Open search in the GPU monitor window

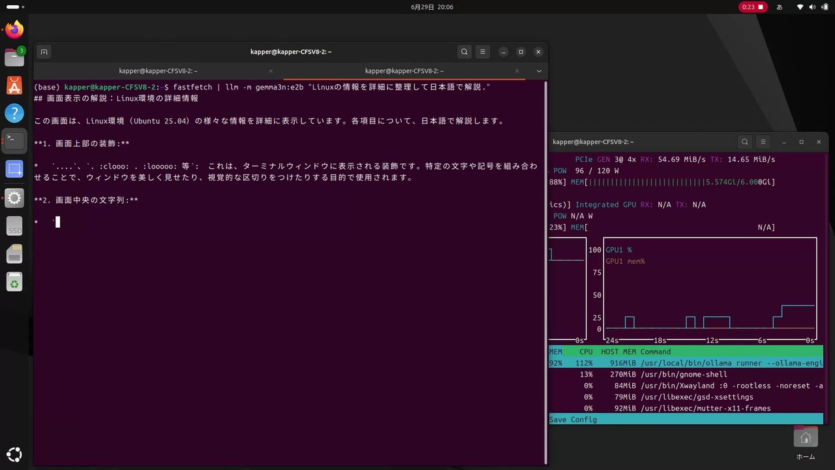(x=744, y=142)
